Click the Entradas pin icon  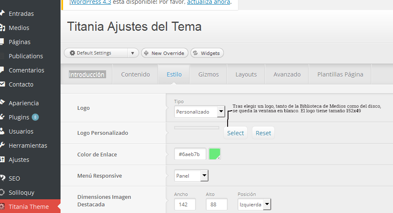coord(2,13)
